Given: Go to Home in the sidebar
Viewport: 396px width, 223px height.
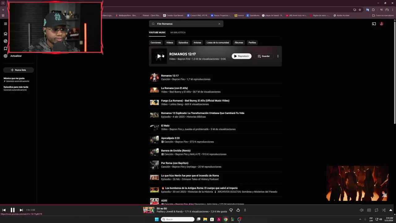Looking at the screenshot, I should click(6, 34).
